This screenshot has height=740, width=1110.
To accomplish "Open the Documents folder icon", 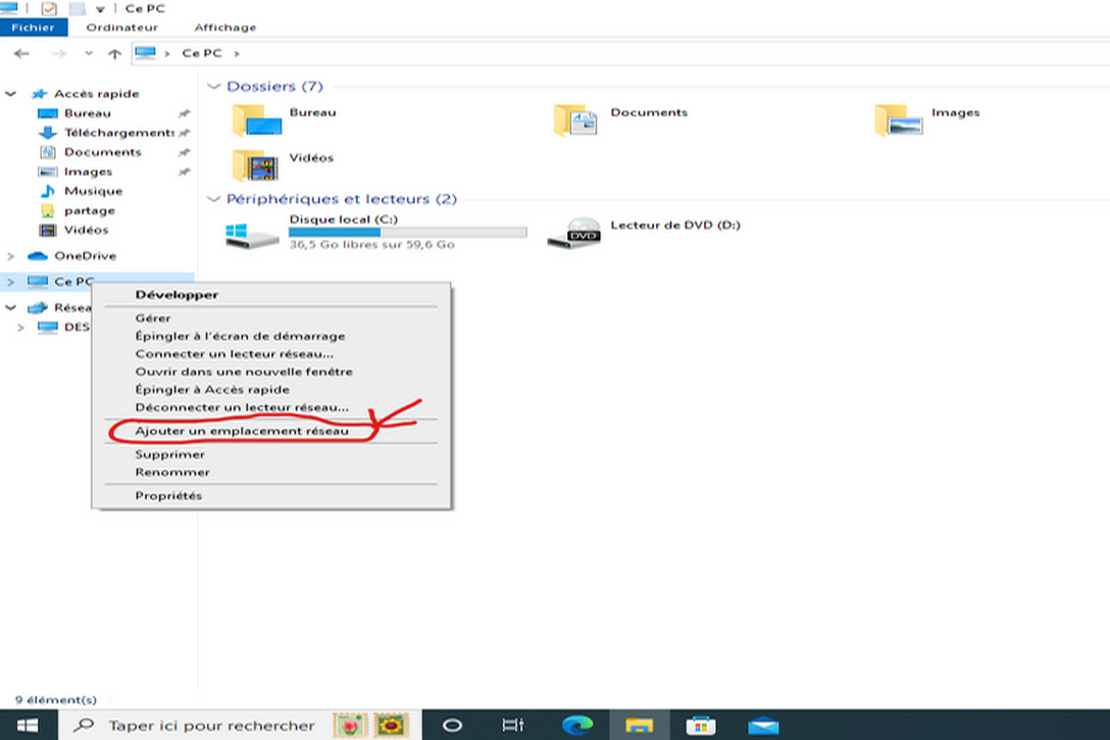I will coord(576,120).
